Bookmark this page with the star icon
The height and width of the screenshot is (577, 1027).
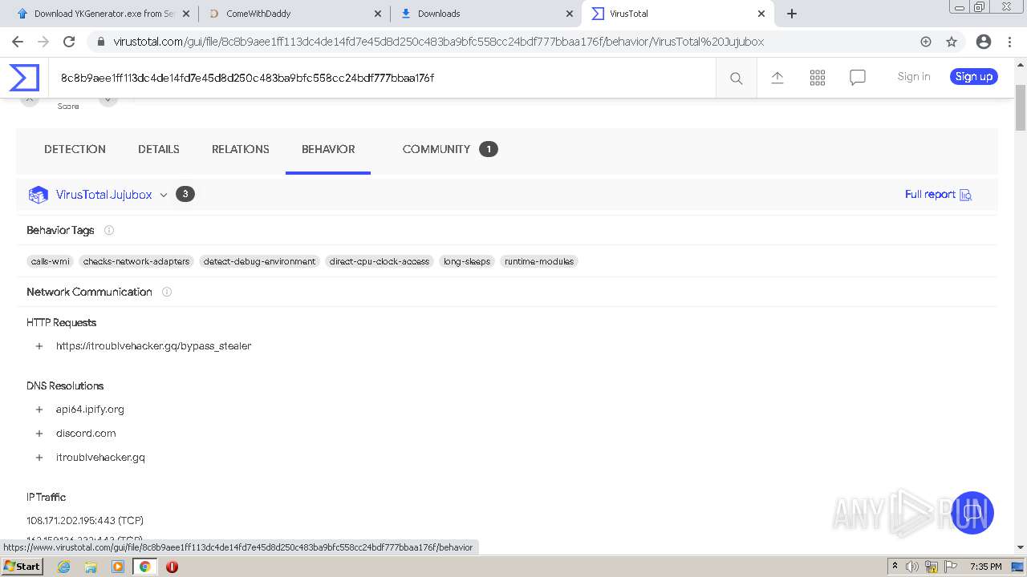point(952,42)
